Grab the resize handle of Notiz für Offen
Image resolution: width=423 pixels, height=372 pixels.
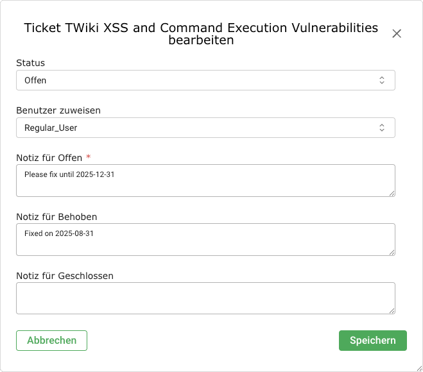(391, 192)
